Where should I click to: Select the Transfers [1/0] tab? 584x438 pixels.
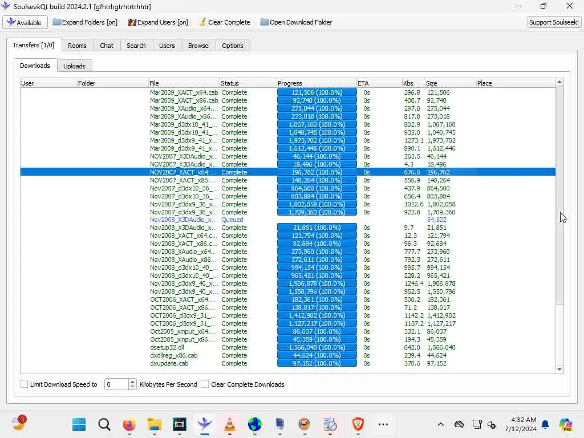(34, 45)
